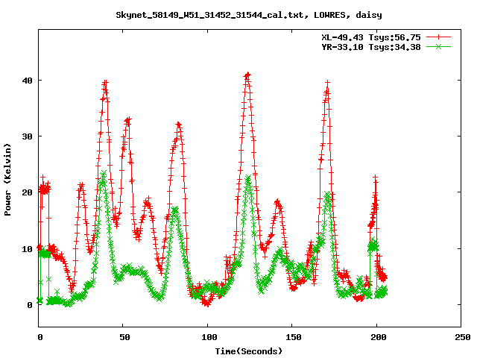The width and height of the screenshot is (477, 358).
Task: Click the x-axis tick label 200
Action: [x=379, y=337]
